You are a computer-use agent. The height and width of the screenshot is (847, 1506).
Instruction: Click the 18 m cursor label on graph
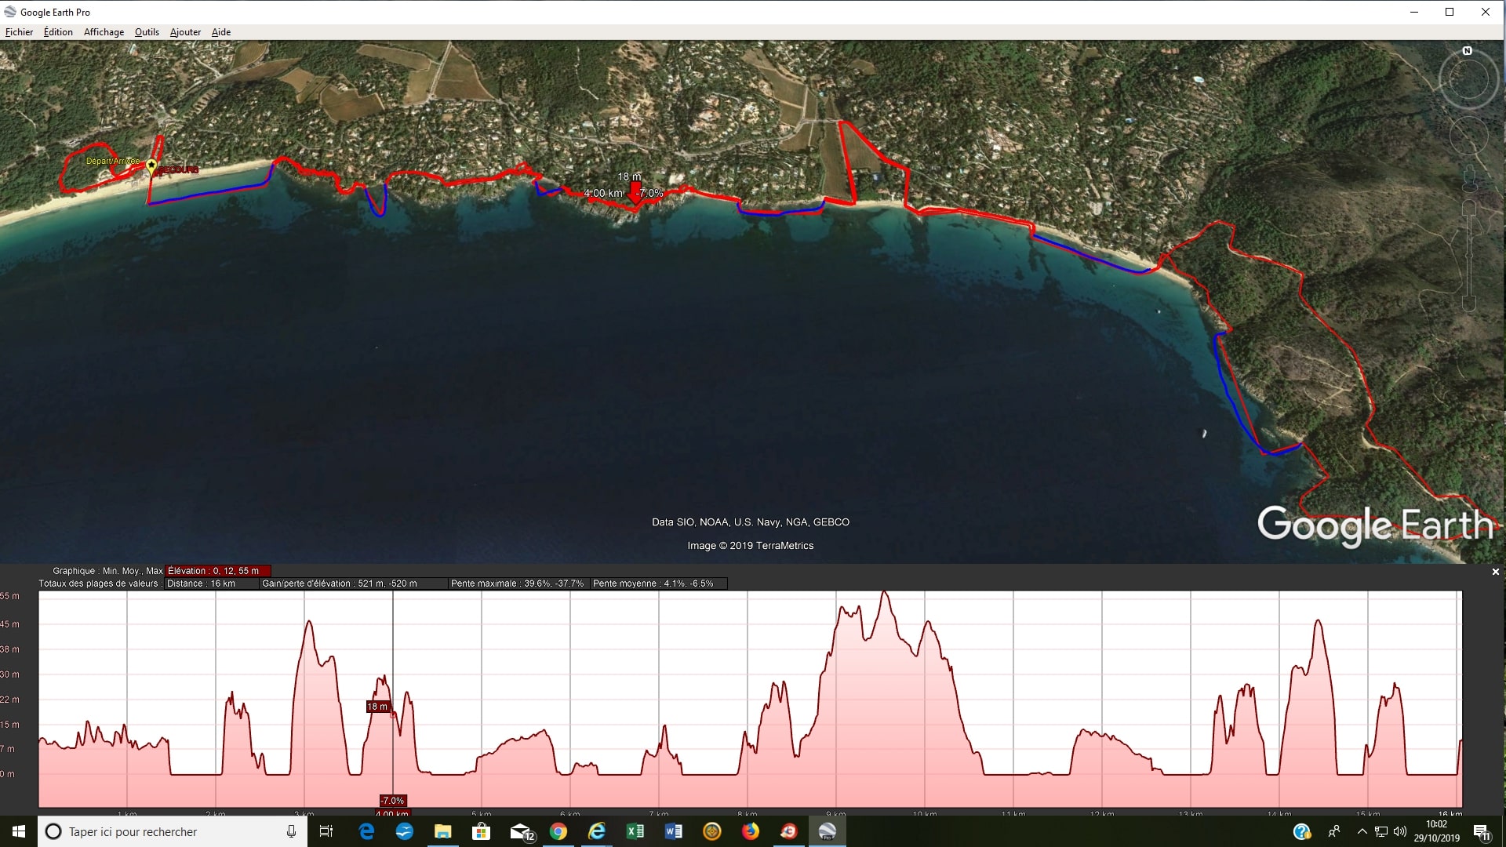tap(377, 707)
